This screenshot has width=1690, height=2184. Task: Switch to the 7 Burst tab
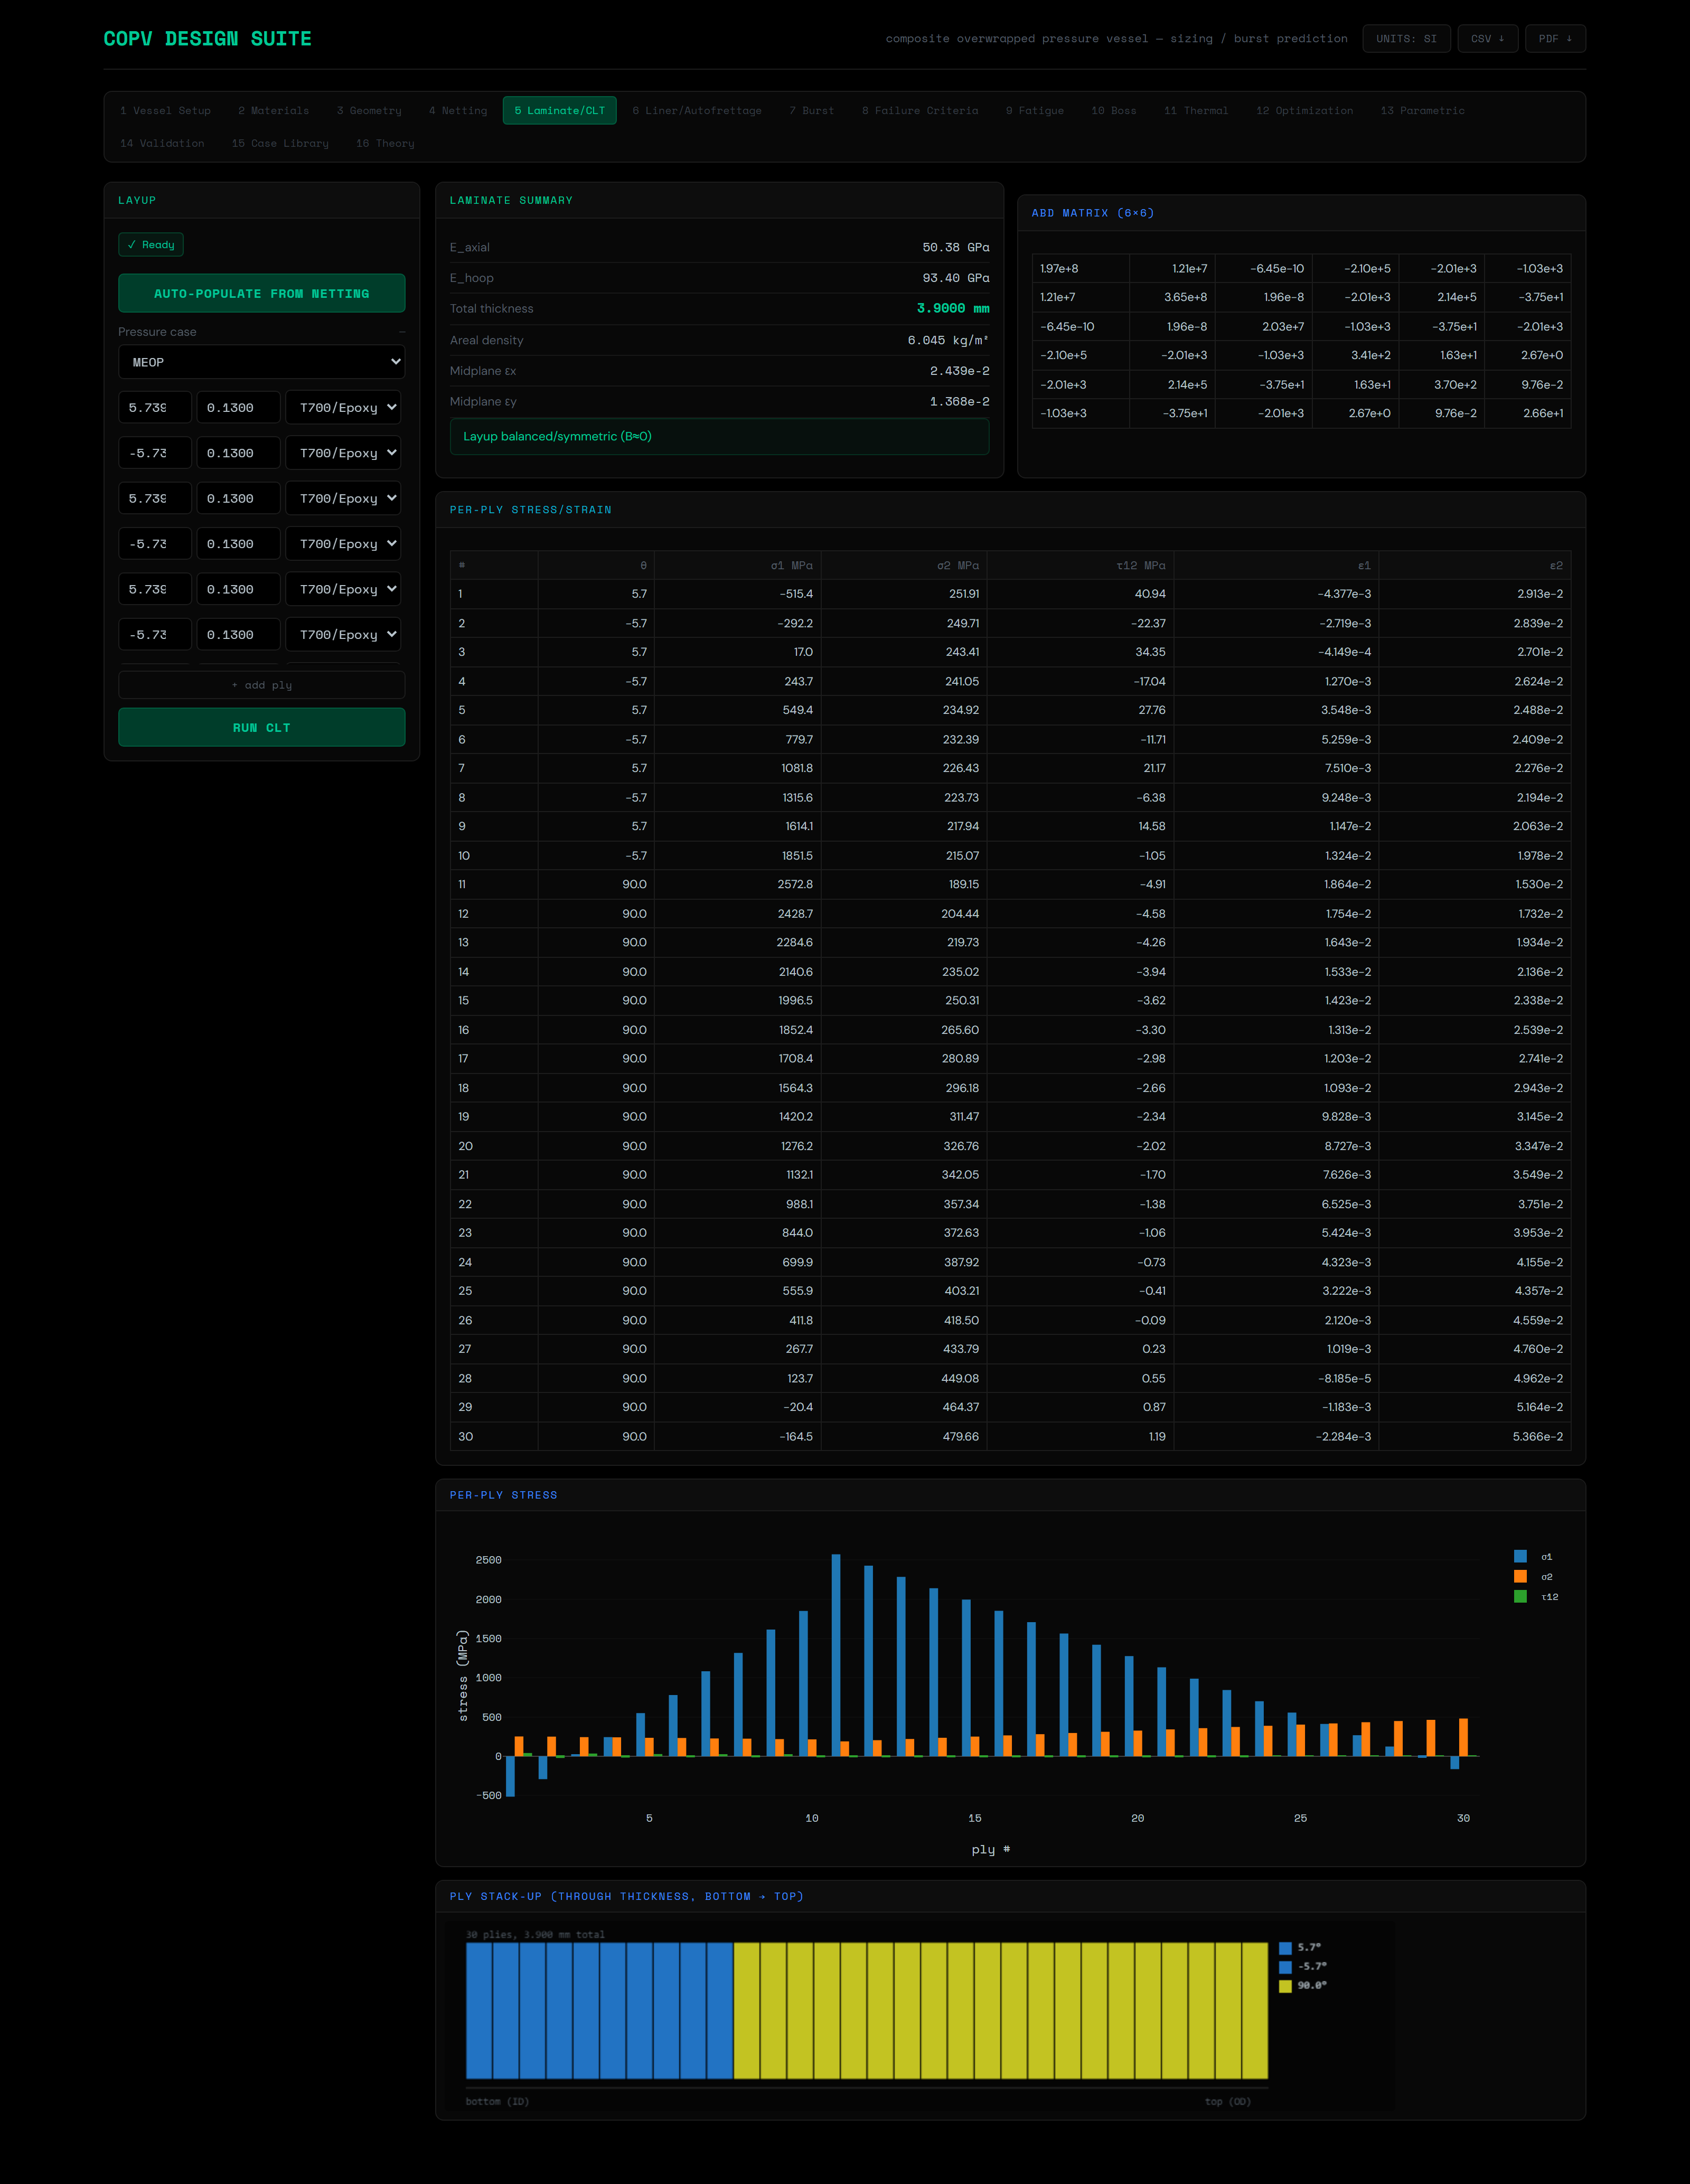811,111
